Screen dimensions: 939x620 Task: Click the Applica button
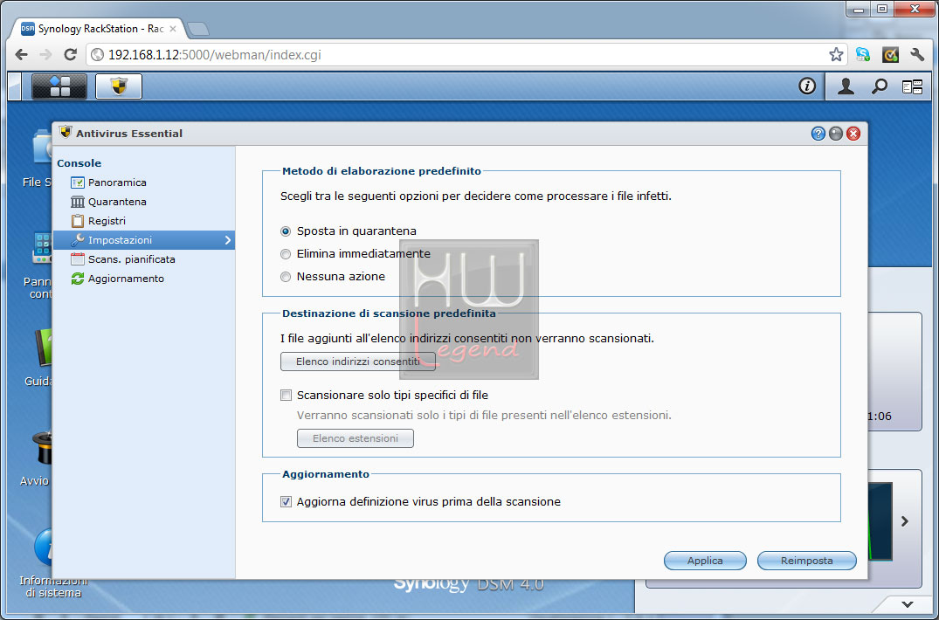pos(705,561)
